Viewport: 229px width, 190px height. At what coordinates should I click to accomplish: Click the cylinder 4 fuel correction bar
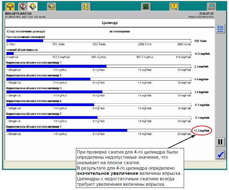coord(99,130)
